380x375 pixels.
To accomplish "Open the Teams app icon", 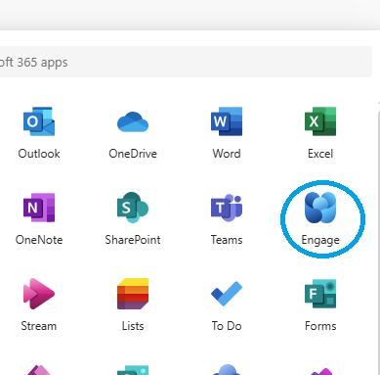I will pyautogui.click(x=227, y=208).
